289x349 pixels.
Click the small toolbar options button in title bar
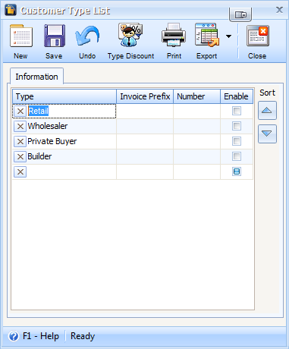point(240,14)
